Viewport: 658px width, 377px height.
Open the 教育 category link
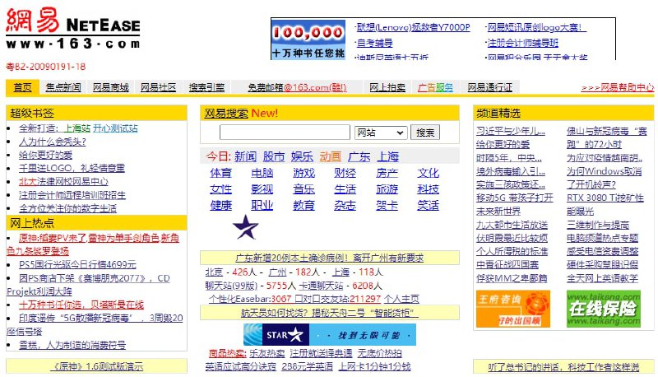tap(304, 205)
